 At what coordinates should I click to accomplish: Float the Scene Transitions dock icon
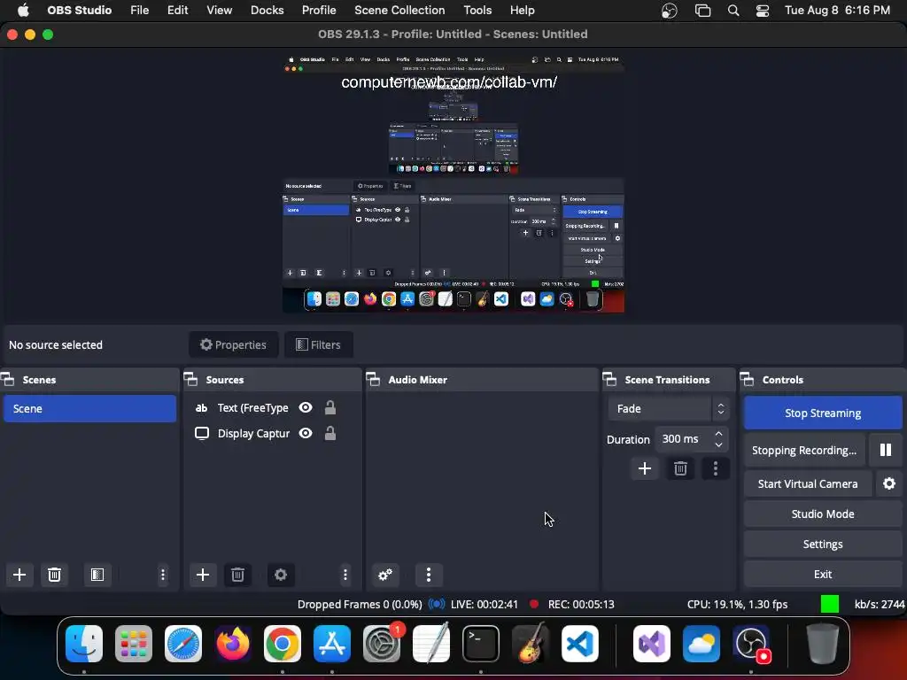609,379
